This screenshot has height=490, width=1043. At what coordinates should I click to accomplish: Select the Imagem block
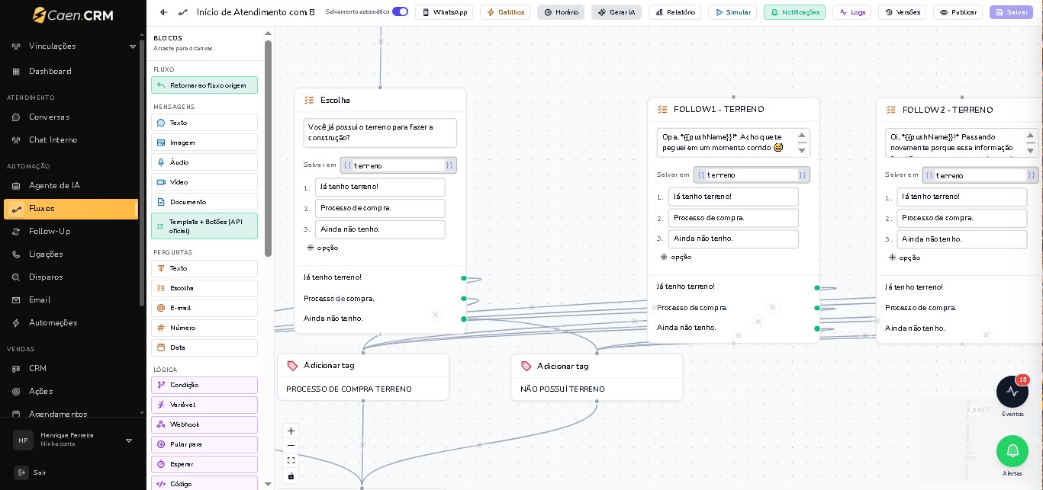tap(204, 143)
